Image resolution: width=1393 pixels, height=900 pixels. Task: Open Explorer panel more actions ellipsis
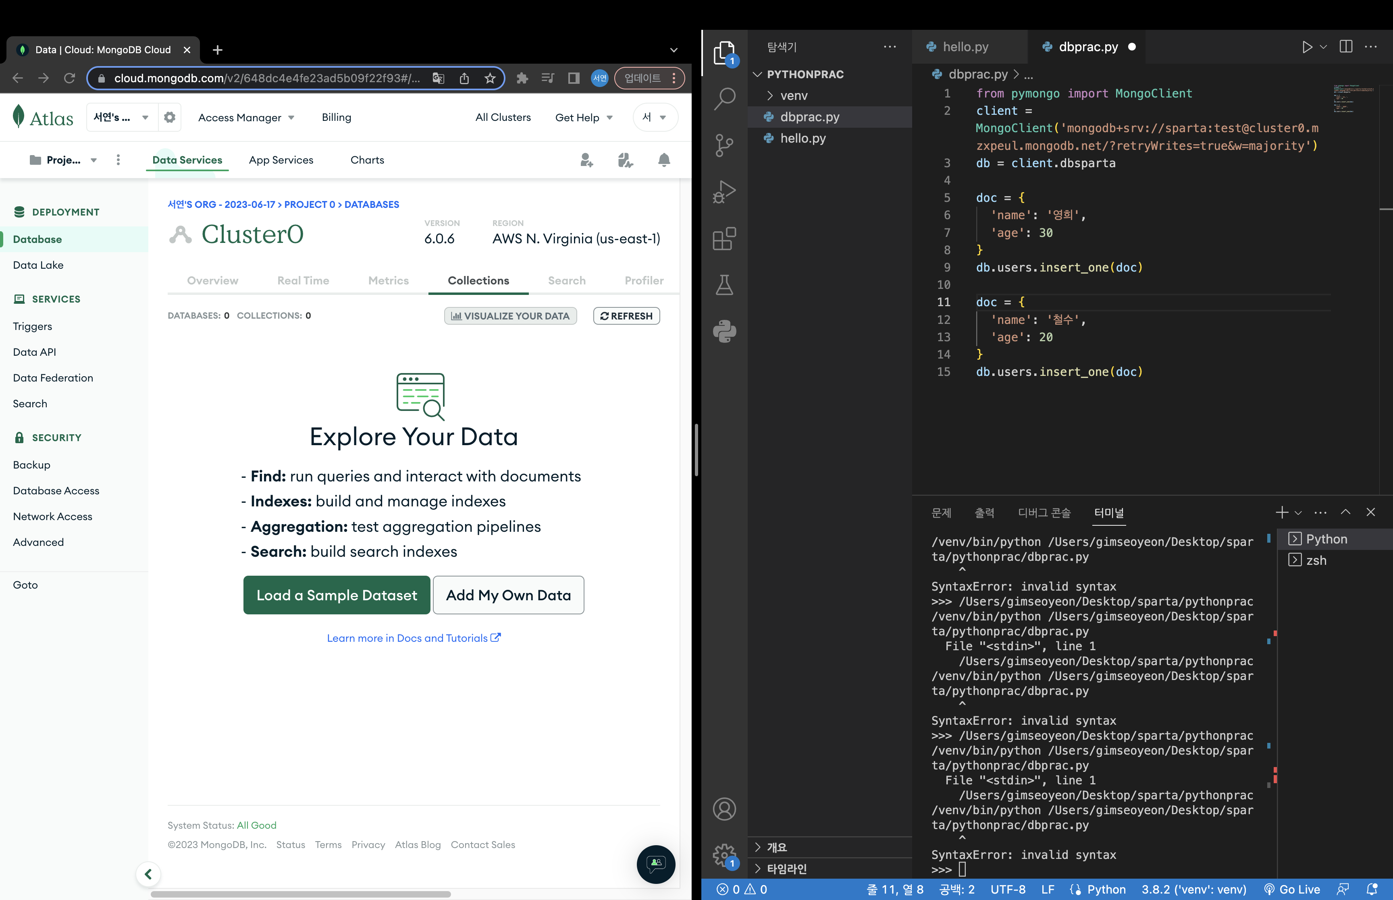coord(890,47)
